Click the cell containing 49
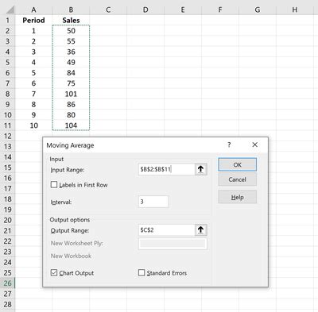 [x=71, y=62]
